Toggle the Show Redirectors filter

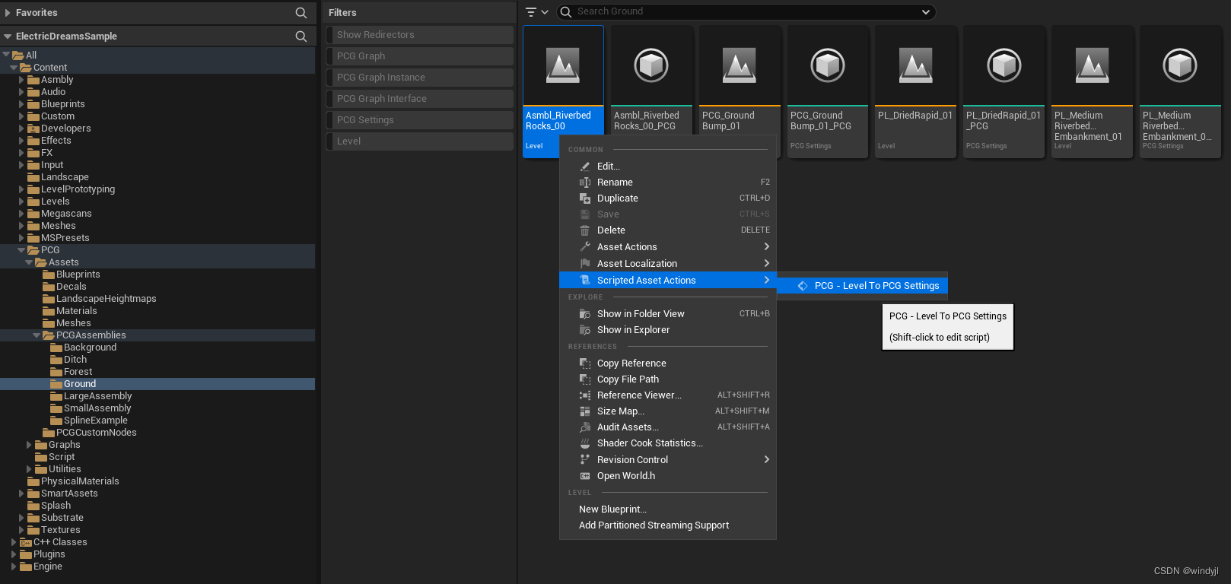point(420,35)
